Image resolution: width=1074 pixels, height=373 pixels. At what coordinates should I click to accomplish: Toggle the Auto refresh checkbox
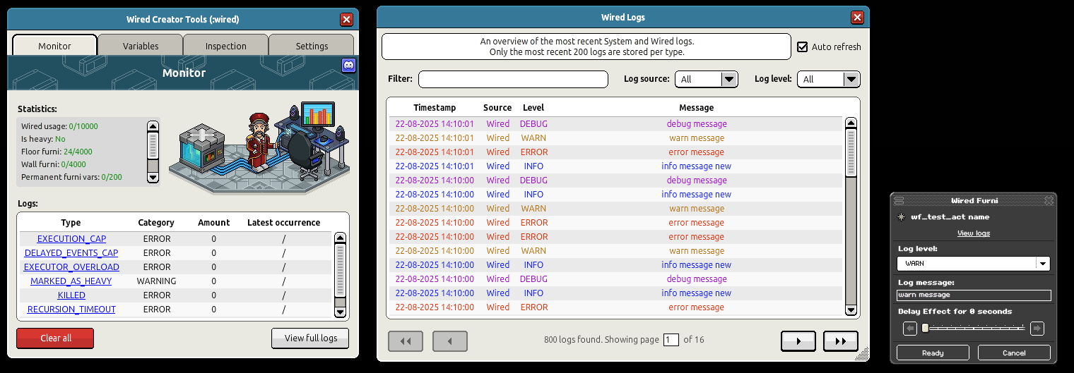coord(803,47)
